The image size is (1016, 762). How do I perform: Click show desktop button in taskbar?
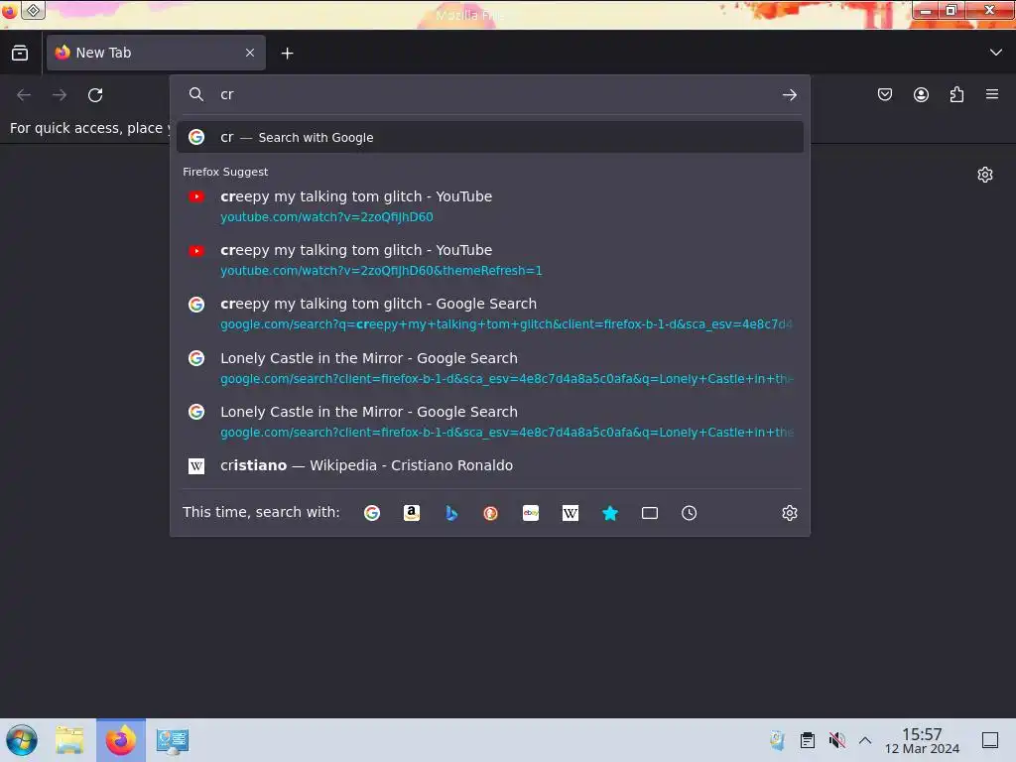pos(990,740)
